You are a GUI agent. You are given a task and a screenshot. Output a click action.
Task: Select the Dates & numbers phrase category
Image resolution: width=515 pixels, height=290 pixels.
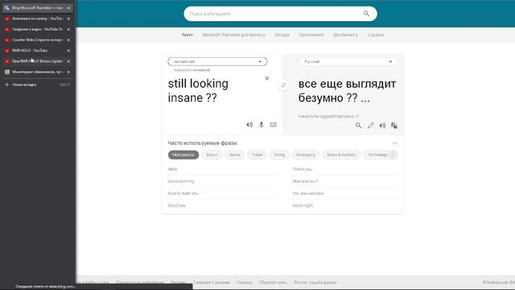(341, 155)
